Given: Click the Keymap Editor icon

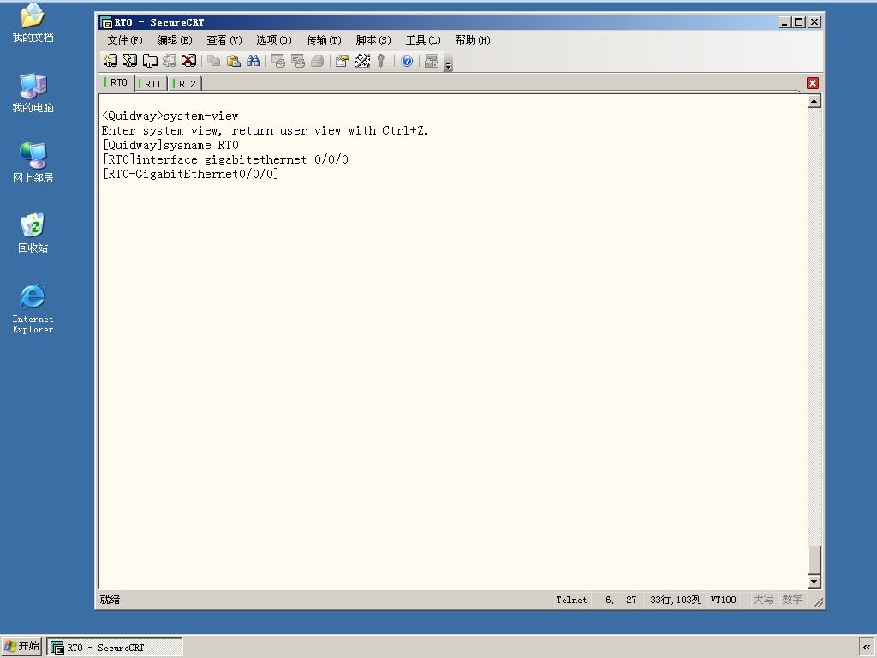Looking at the screenshot, I should [x=362, y=61].
